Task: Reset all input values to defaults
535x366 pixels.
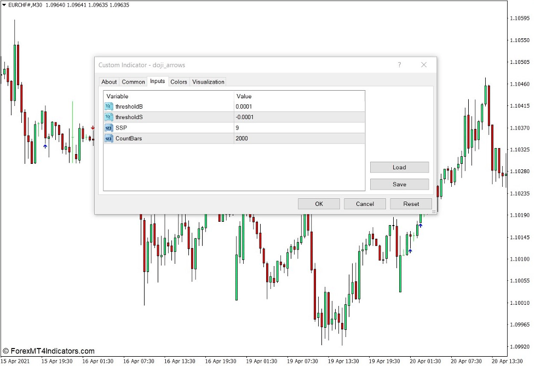Action: (411, 203)
